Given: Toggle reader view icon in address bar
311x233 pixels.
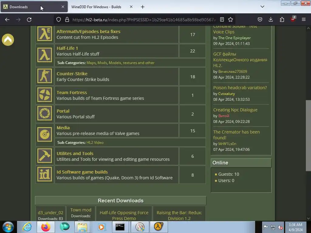Looking at the screenshot, I should pyautogui.click(x=222, y=19).
